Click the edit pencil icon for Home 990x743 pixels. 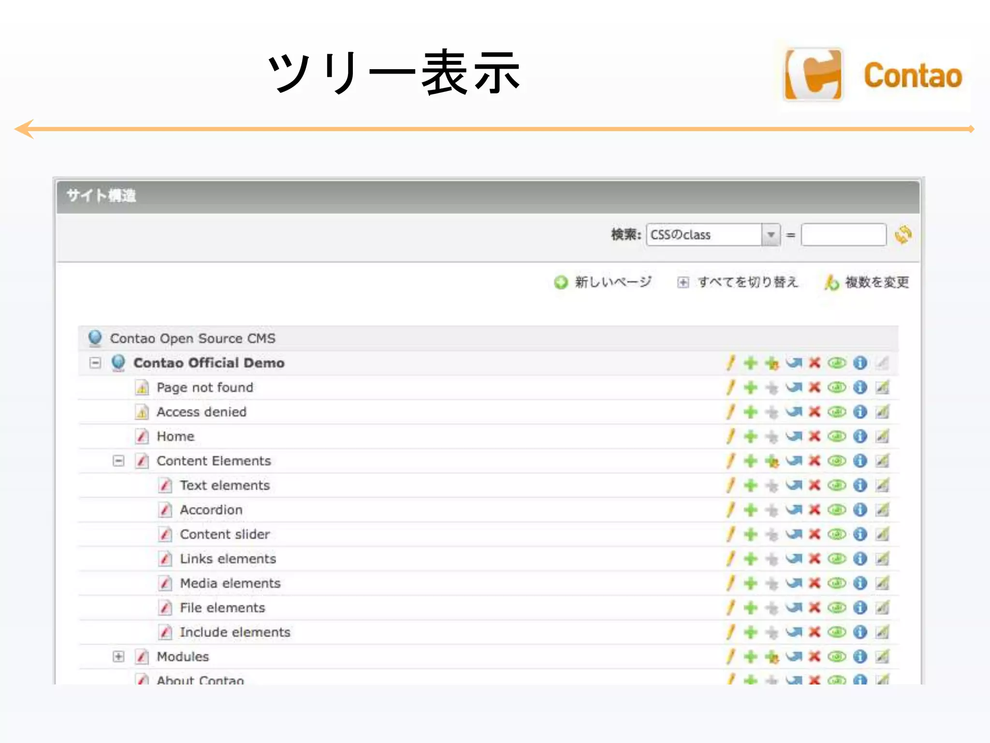[730, 436]
